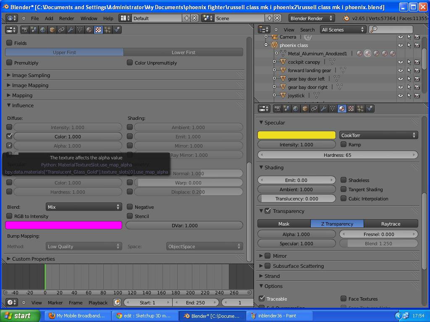Open the Blend mode Mix dropdown

(83, 207)
